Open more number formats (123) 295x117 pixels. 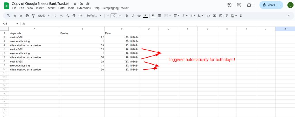coord(80,16)
